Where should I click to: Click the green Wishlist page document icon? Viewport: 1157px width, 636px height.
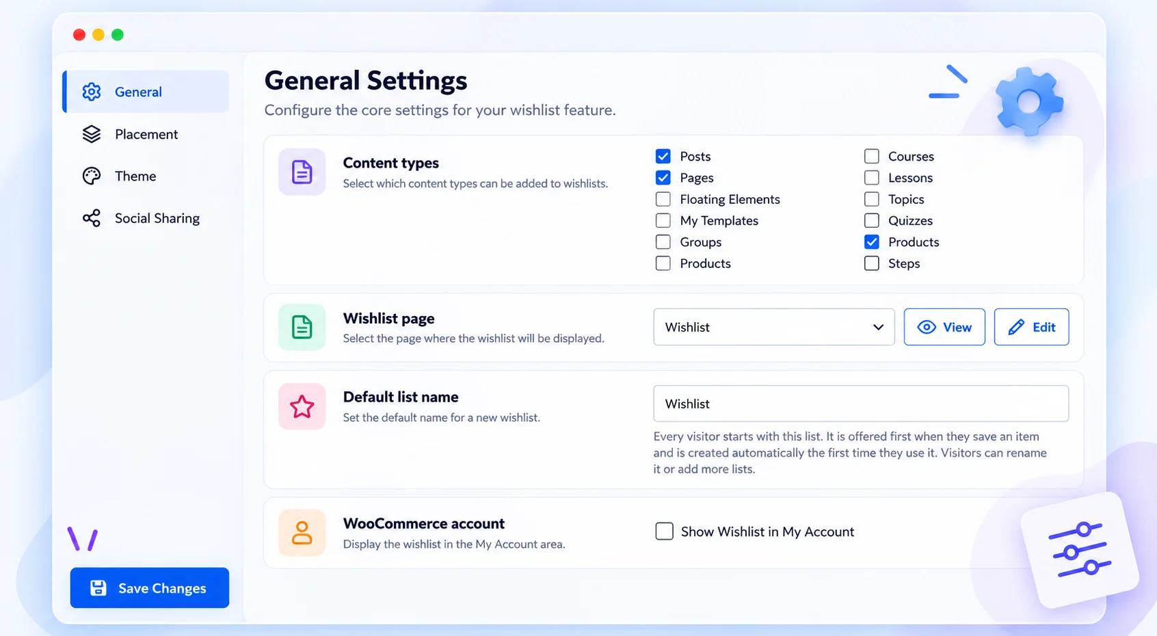[x=302, y=327]
